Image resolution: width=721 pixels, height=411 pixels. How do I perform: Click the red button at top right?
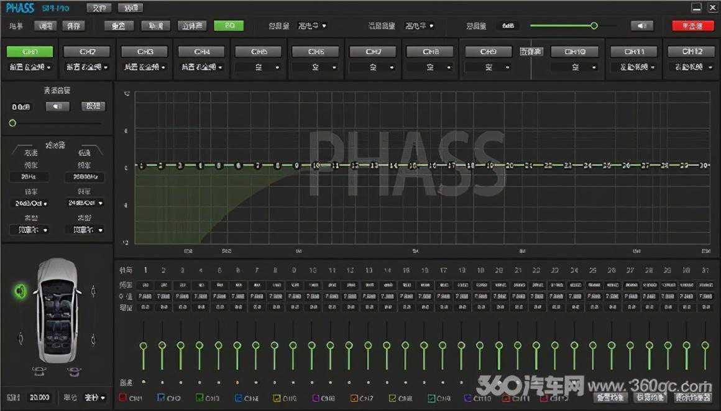[692, 25]
